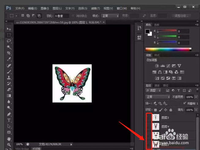Image resolution: width=200 pixels, height=150 pixels.
Task: Open the 文件(F) menu
Action: tap(20, 8)
